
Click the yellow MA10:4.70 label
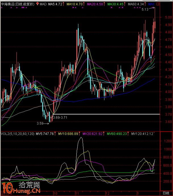(75, 4)
